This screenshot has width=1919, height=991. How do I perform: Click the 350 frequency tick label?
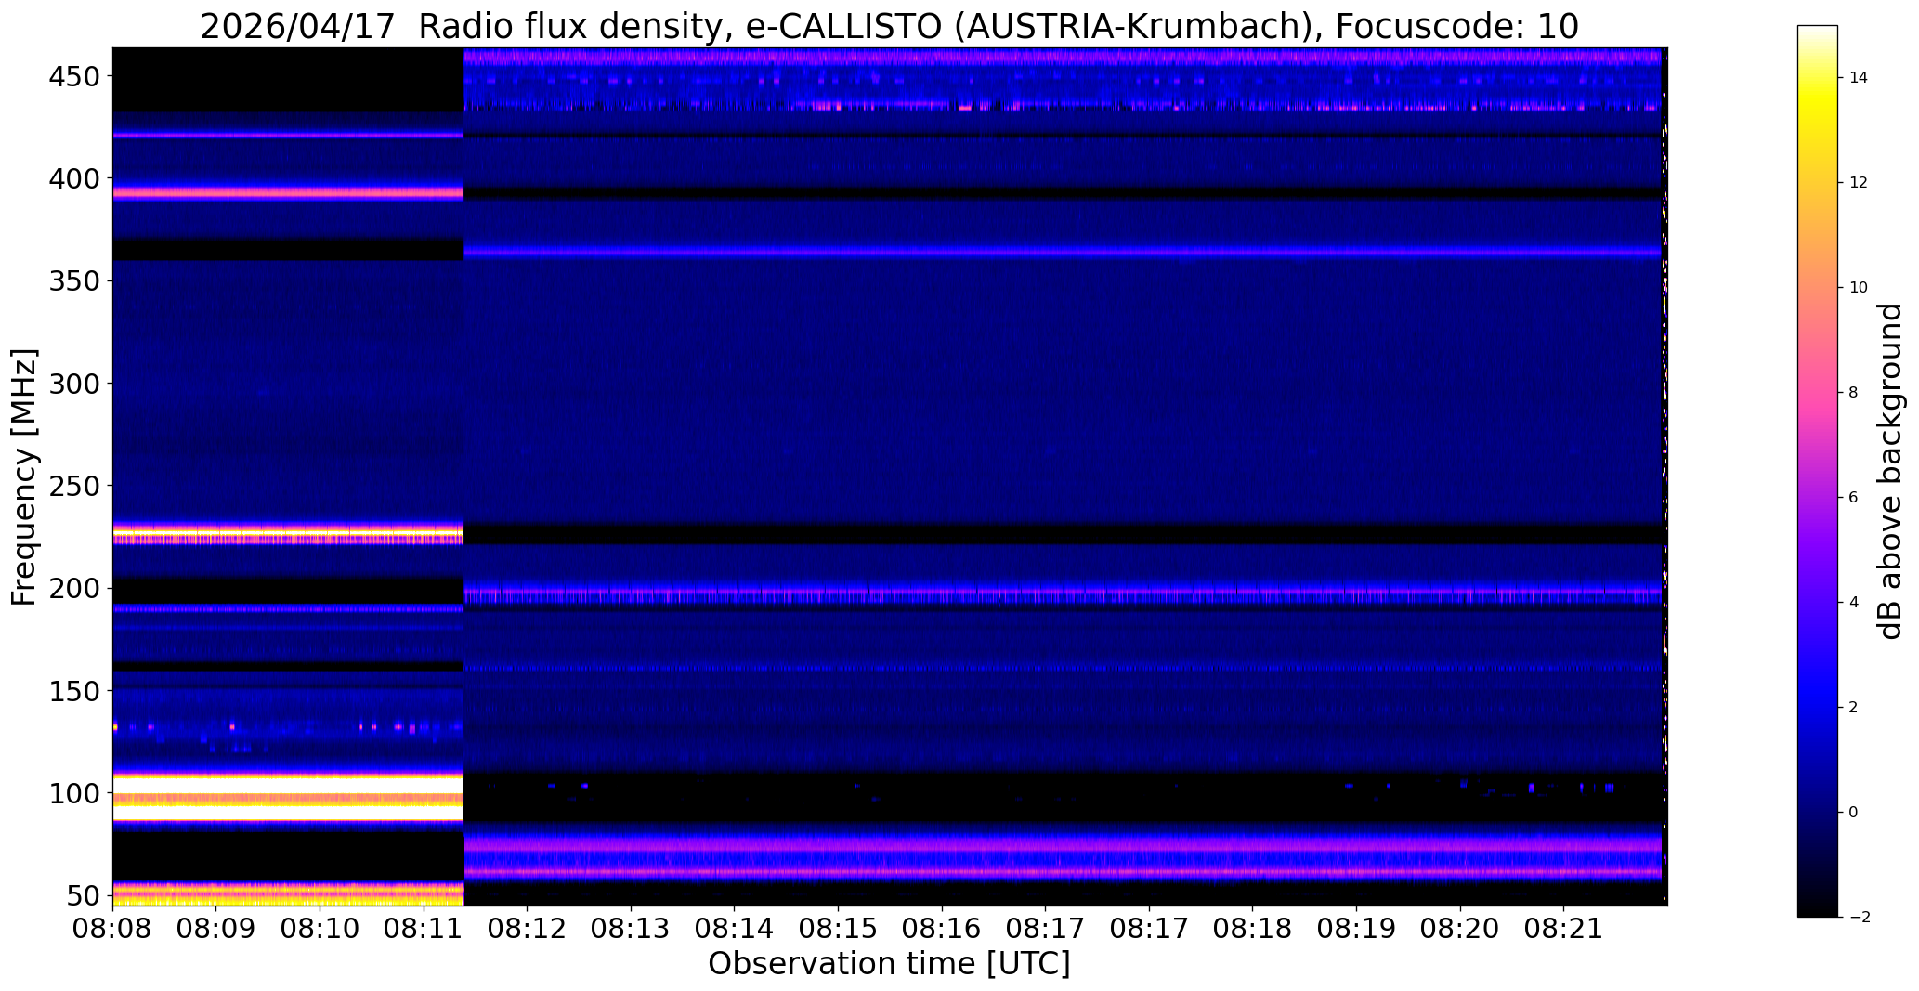[74, 281]
